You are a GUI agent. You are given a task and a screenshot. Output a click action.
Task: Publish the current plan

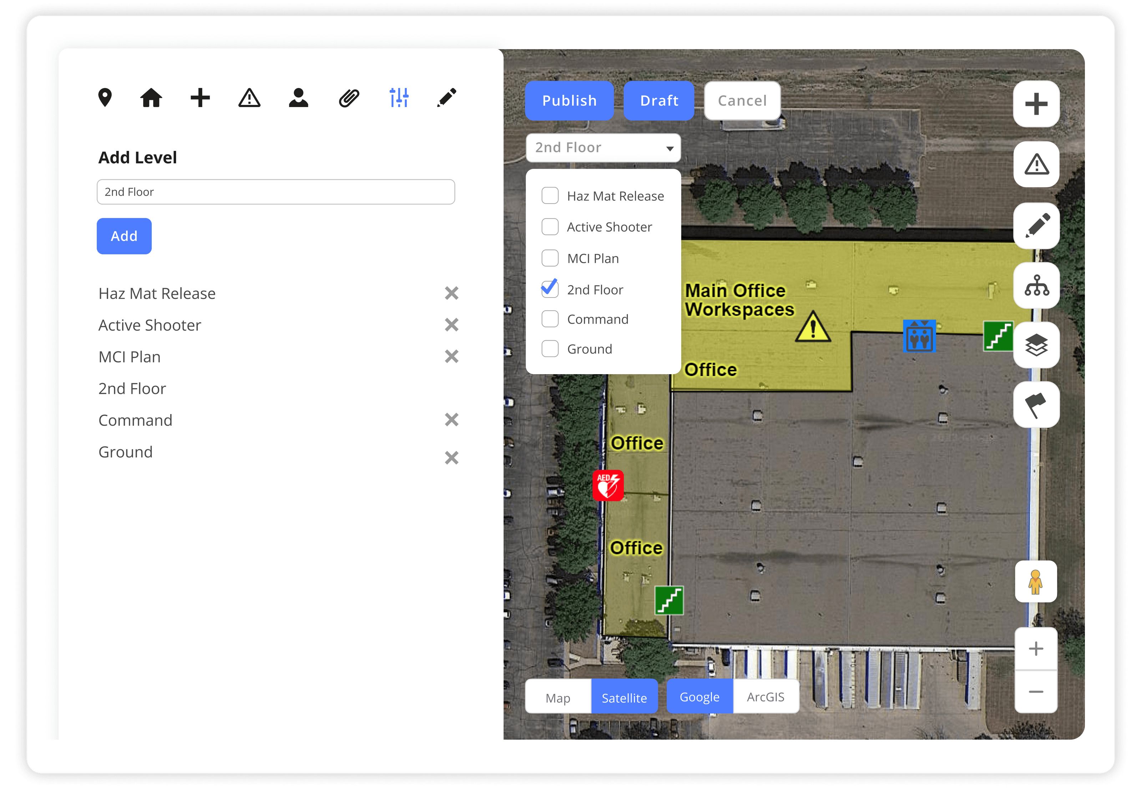point(570,100)
